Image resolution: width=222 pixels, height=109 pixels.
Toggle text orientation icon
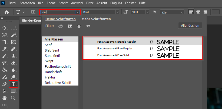[33, 12]
